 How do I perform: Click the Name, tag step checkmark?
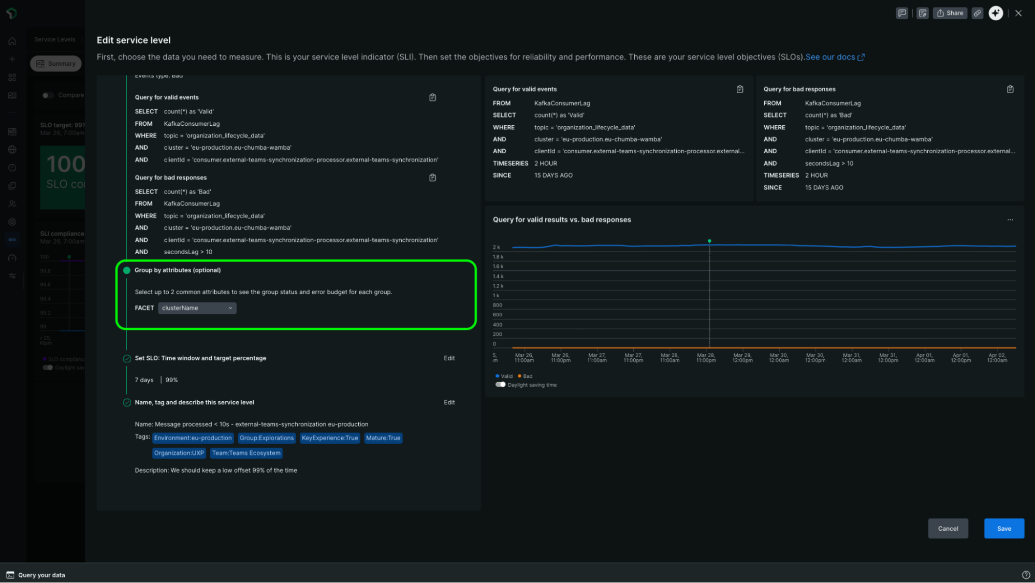127,403
